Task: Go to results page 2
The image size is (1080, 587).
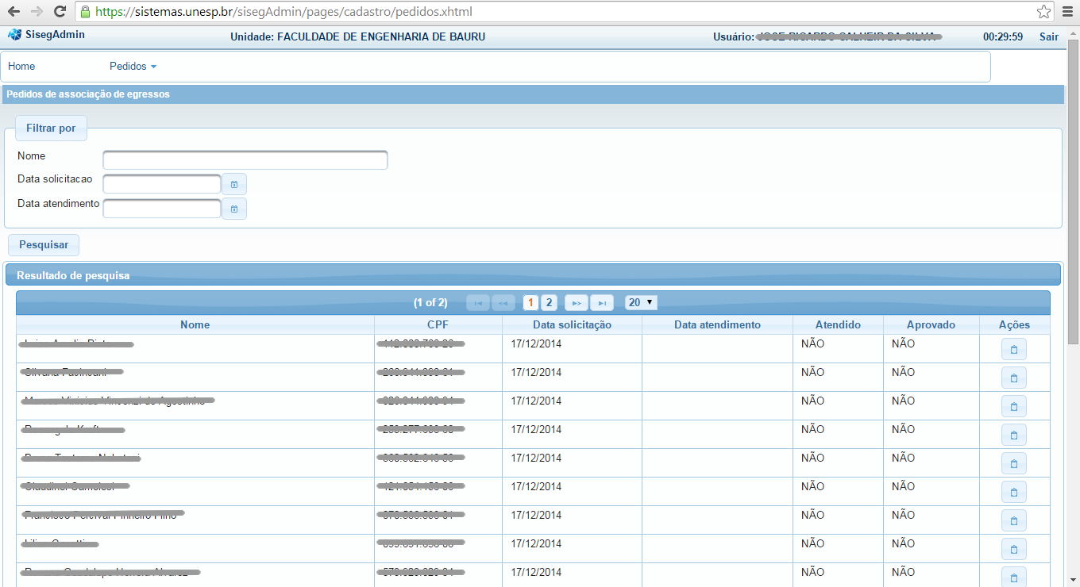Action: [x=549, y=302]
